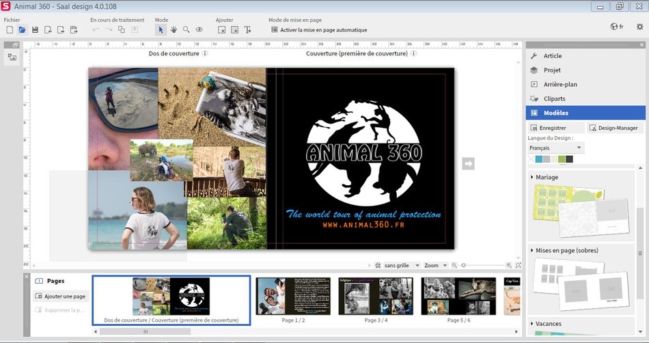The width and height of the screenshot is (649, 343).
Task: Pick the dark charcoal color swatch
Action: point(570,159)
